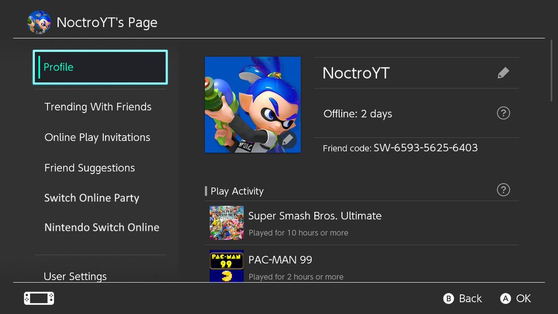Click 'Played for 10 hours or more'
The height and width of the screenshot is (314, 558).
(x=299, y=233)
